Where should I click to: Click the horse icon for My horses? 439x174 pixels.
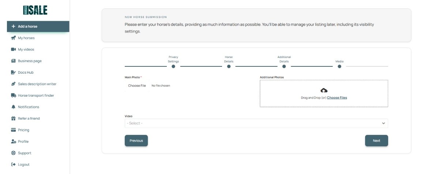[x=14, y=38]
